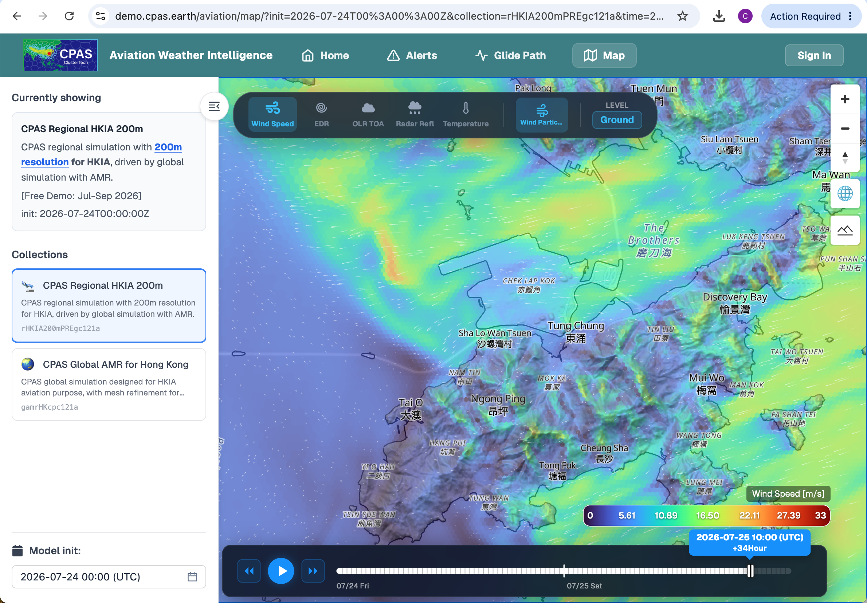867x603 pixels.
Task: Click the Sign In button
Action: point(814,55)
